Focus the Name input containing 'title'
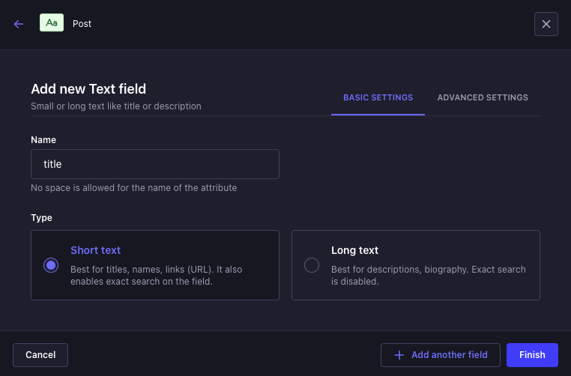571x376 pixels. 155,164
